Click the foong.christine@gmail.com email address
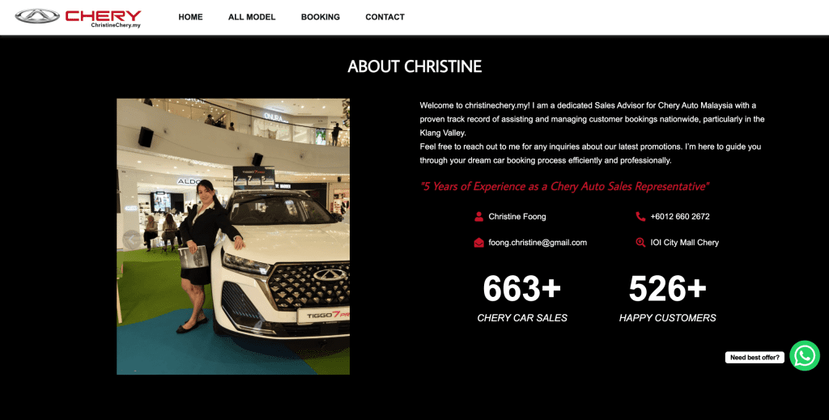829x420 pixels. [538, 243]
